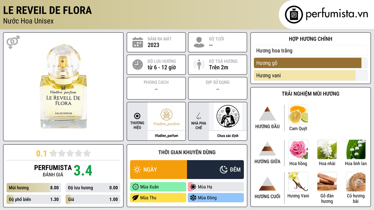Open the Hoa hồng note image
Image resolution: width=374 pixels, height=210 pixels.
(x=298, y=149)
